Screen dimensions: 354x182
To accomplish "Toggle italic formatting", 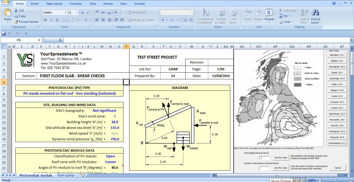I will click(x=51, y=20).
